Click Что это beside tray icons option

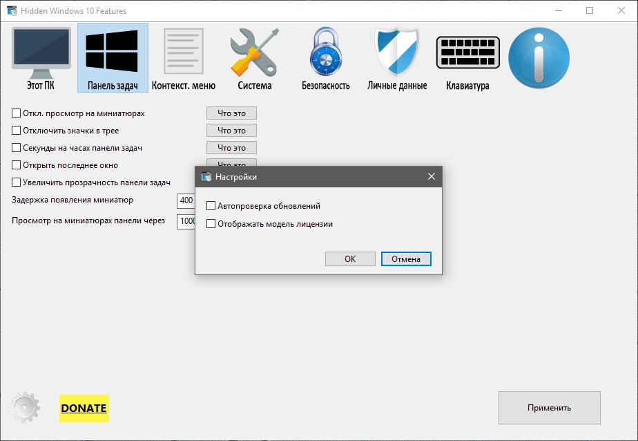point(231,131)
